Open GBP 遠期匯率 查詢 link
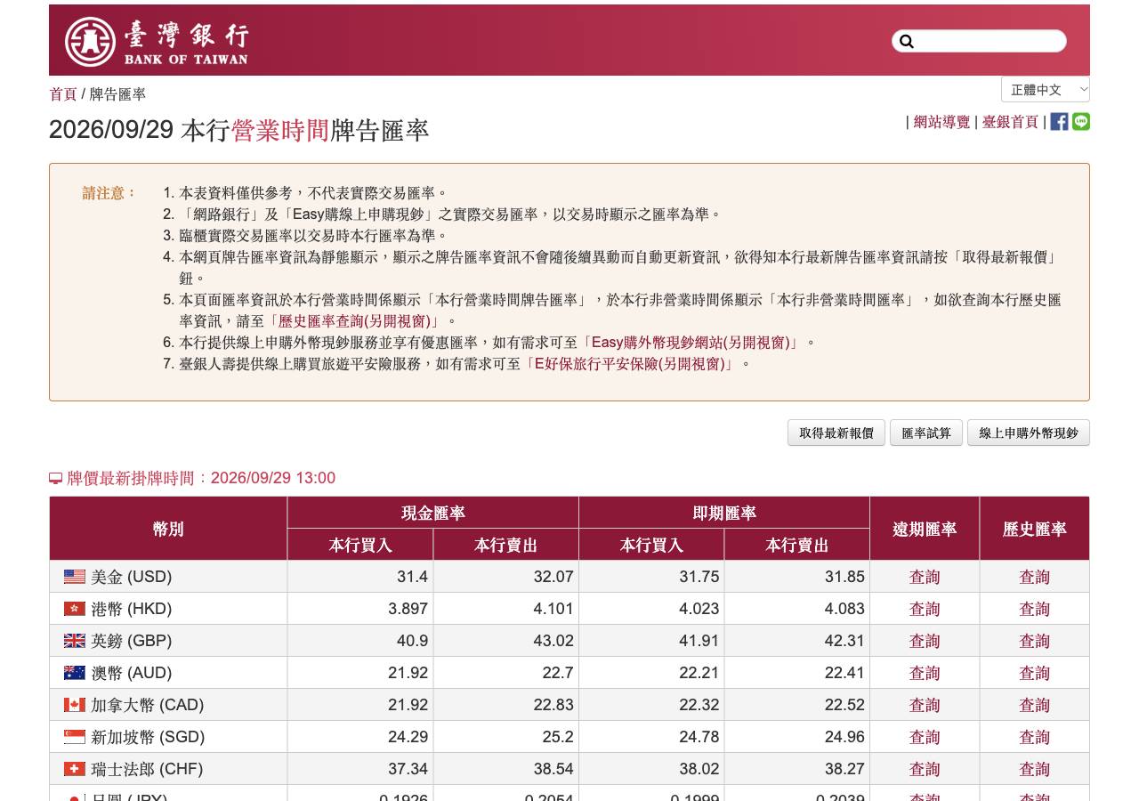This screenshot has width=1139, height=801. (925, 641)
